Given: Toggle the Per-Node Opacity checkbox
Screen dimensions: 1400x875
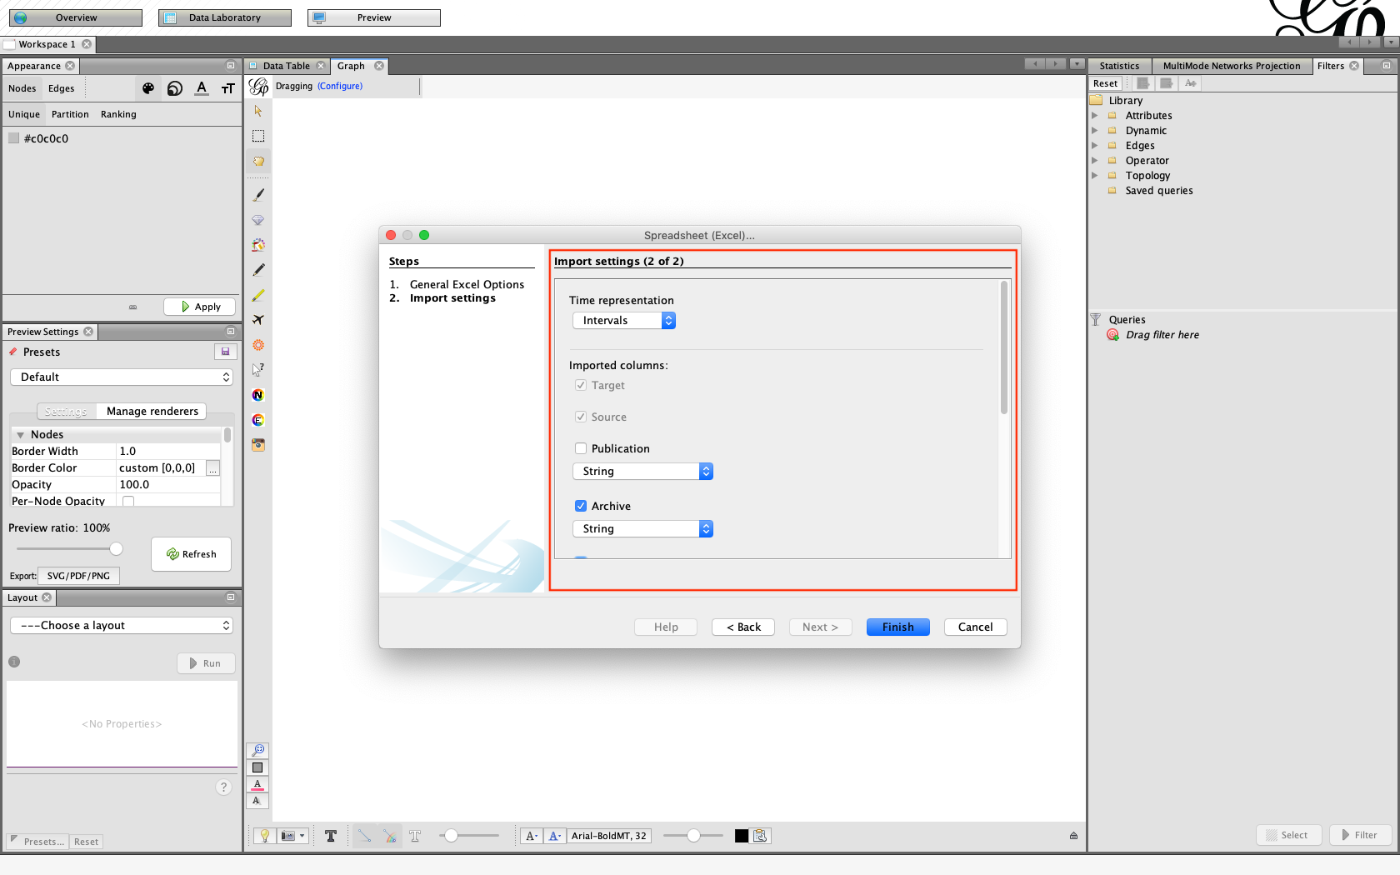Looking at the screenshot, I should 128,501.
